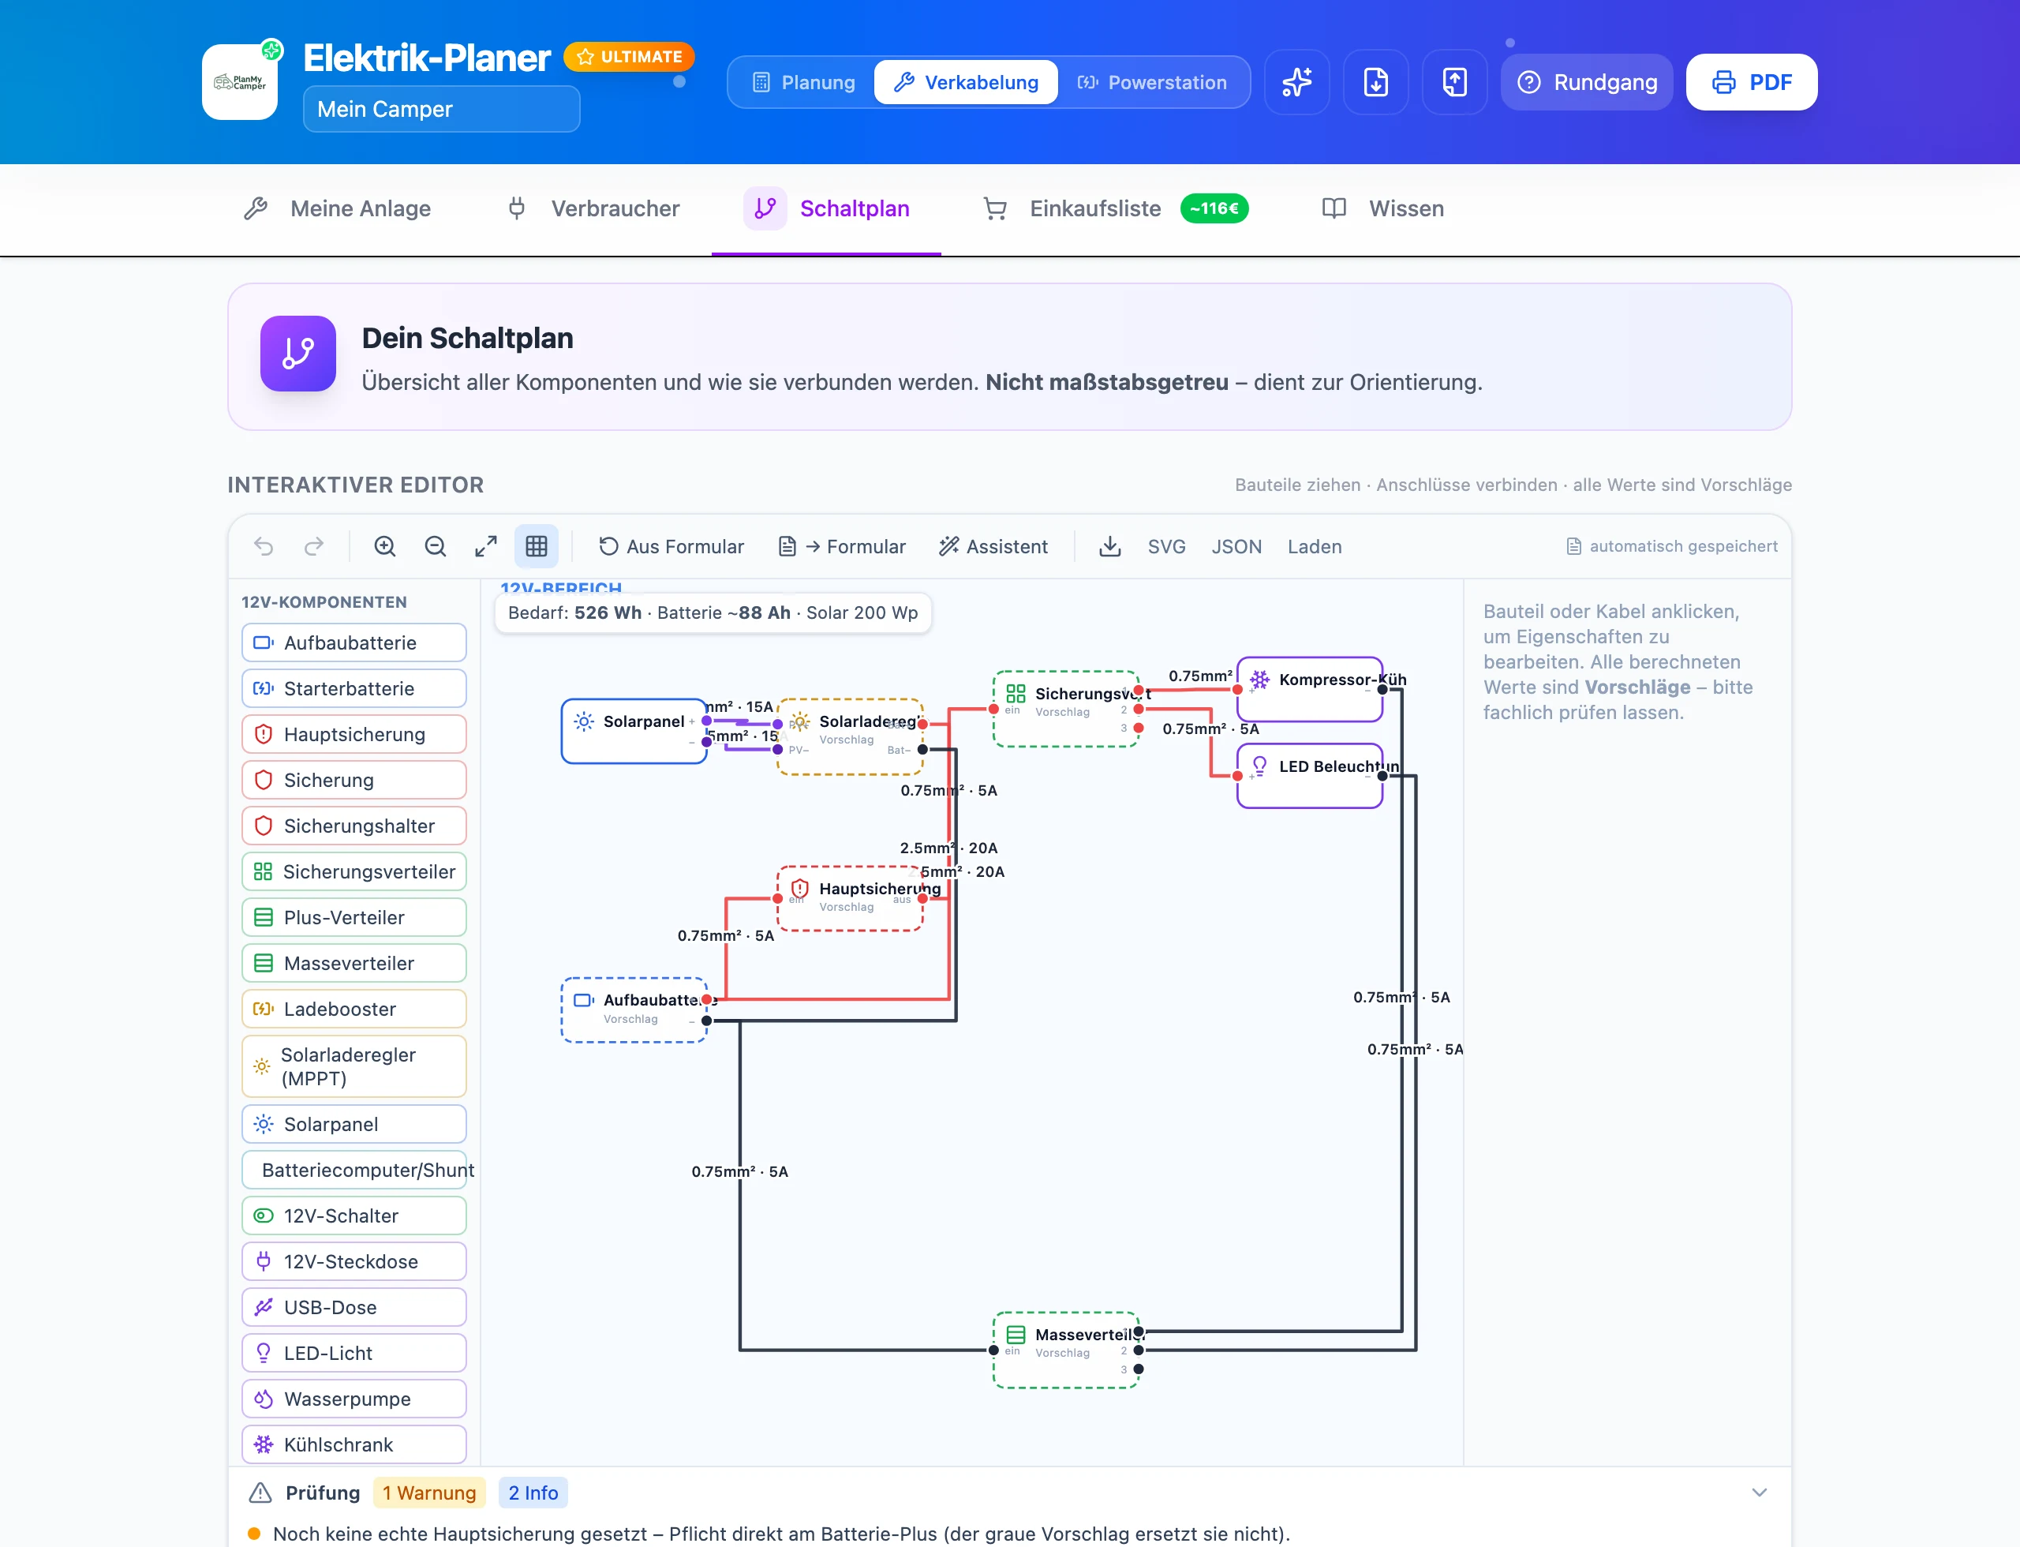Viewport: 2020px width, 1547px height.
Task: Expand the Prüfung panel chevron
Action: pos(1759,1493)
